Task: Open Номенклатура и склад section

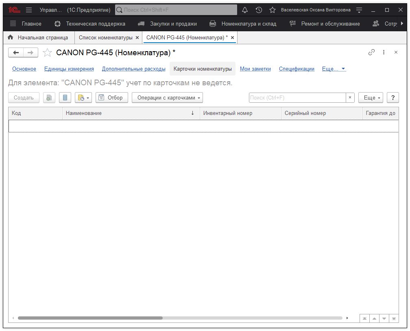Action: click(x=248, y=24)
